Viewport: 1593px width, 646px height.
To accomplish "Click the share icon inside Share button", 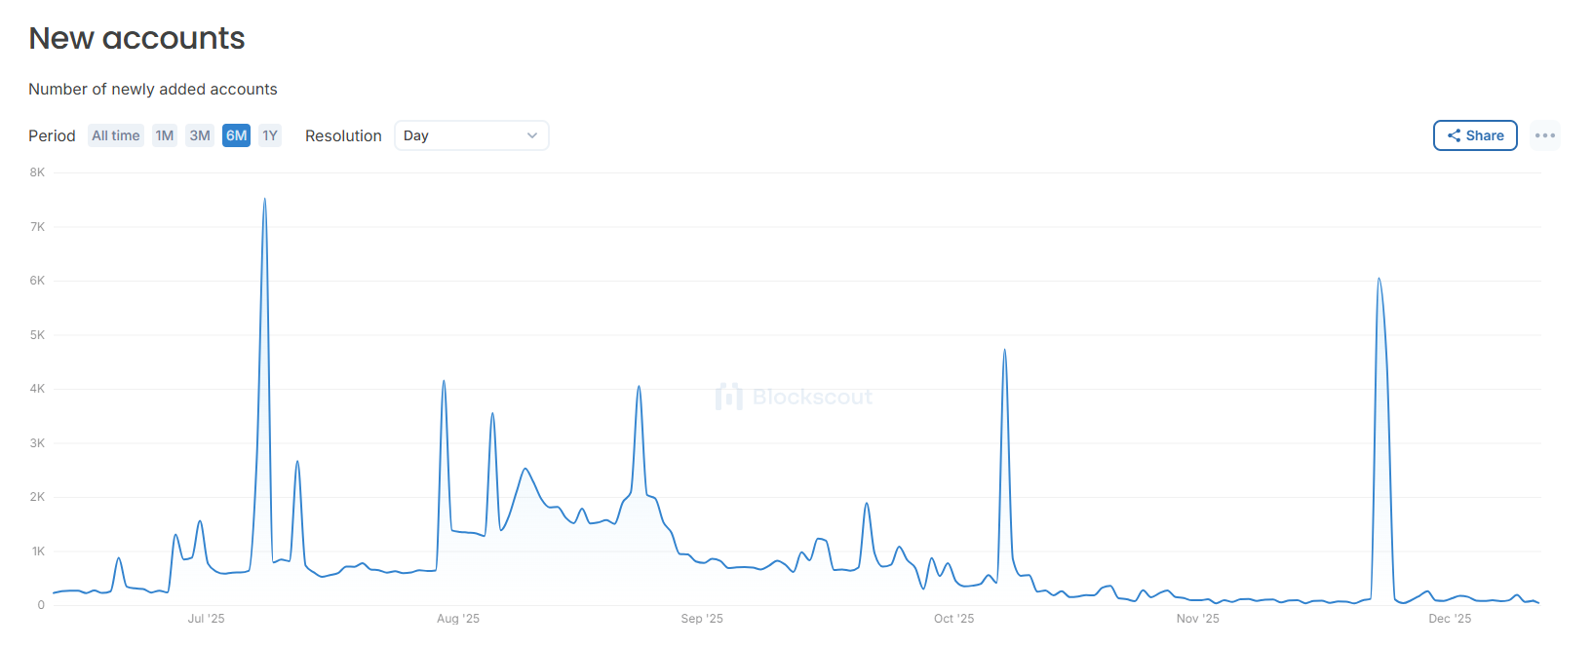I will click(1454, 135).
